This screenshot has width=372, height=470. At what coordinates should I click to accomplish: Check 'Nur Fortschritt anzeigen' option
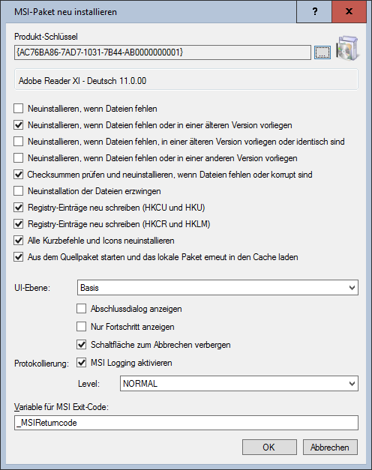coord(81,327)
